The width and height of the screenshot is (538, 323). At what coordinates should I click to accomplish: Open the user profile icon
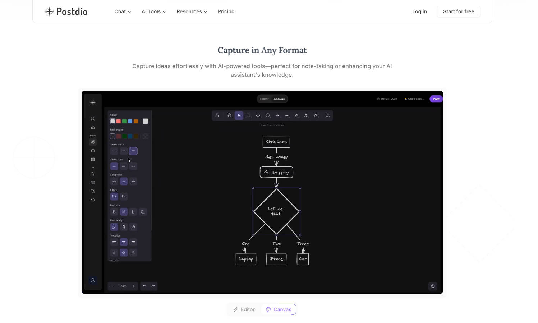tap(93, 280)
